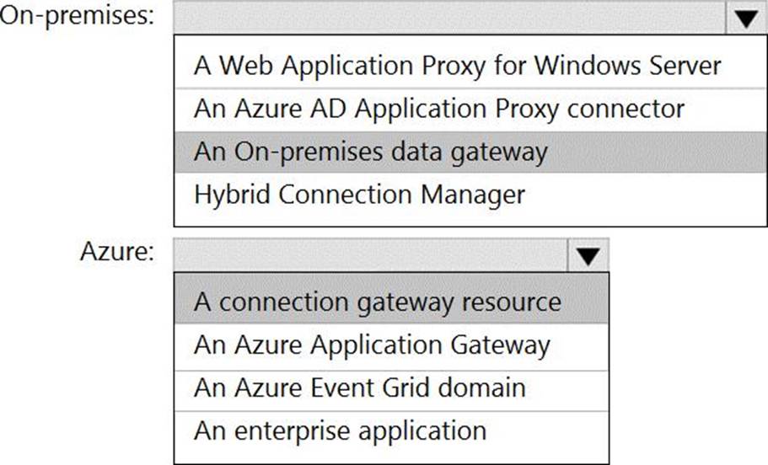Select A connection gateway resource option
The width and height of the screenshot is (768, 465).
click(x=377, y=302)
